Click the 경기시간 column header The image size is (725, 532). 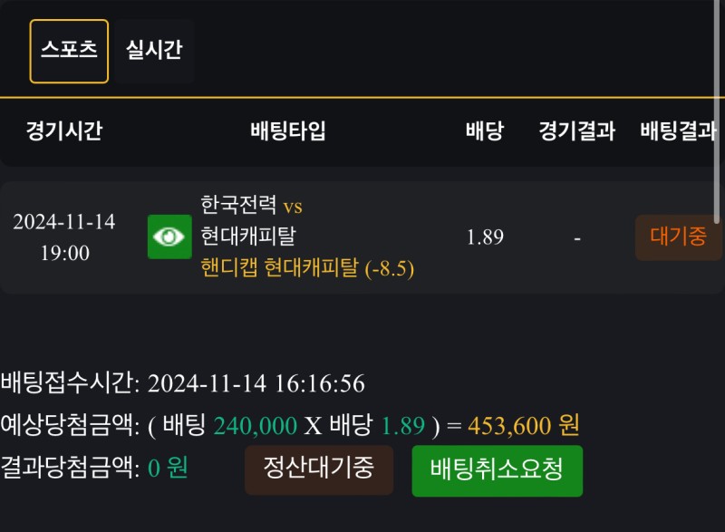63,131
